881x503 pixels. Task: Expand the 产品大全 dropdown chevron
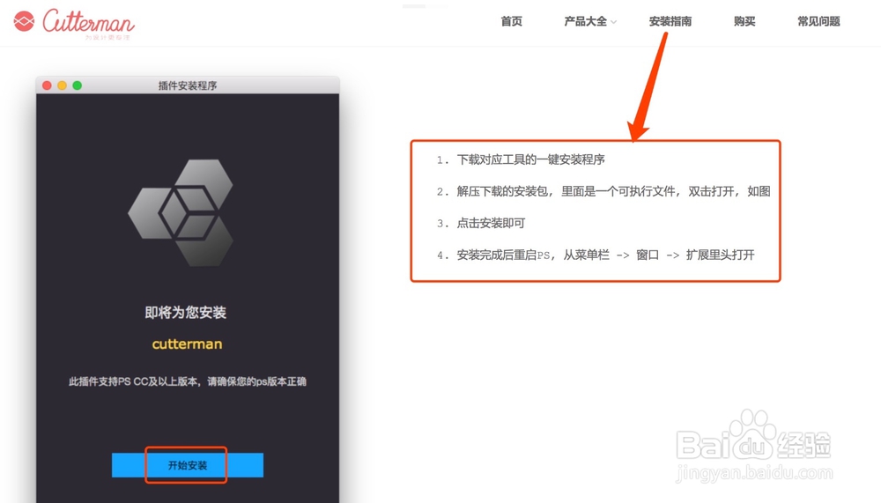point(613,23)
